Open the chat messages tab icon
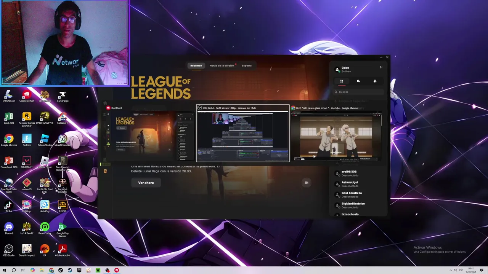Image resolution: width=488 pixels, height=274 pixels. [x=358, y=81]
